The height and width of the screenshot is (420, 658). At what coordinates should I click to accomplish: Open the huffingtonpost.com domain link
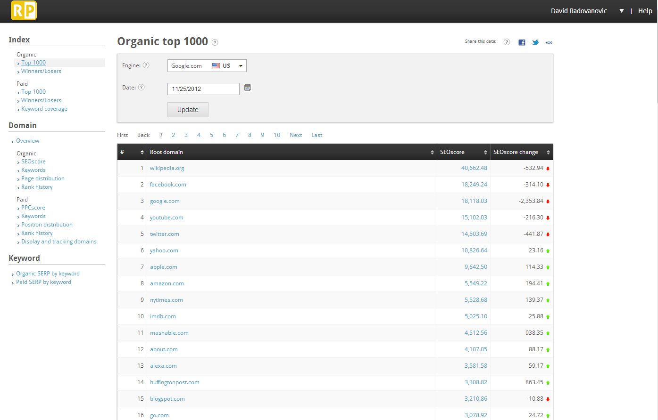click(175, 382)
